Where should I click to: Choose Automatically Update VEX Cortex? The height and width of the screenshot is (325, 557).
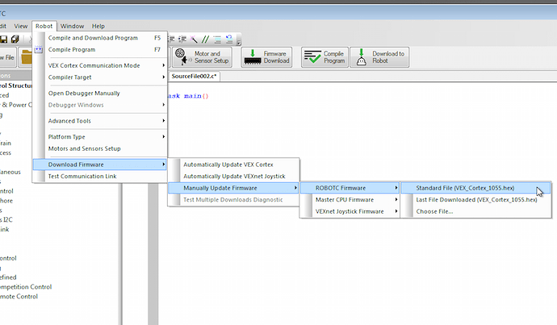(x=233, y=165)
